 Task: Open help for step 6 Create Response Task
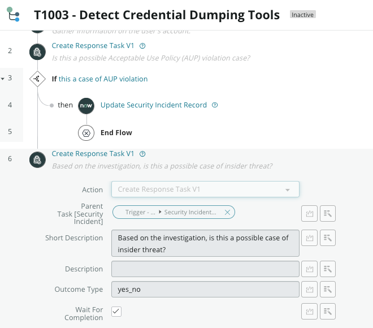(142, 154)
